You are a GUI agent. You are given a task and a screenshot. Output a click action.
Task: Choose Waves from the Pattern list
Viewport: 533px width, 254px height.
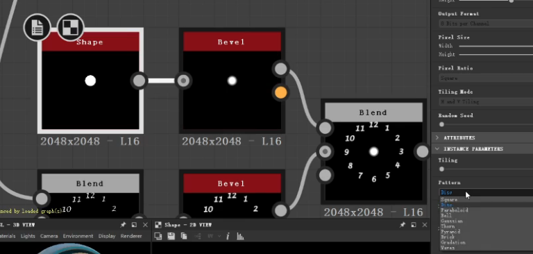pos(486,248)
